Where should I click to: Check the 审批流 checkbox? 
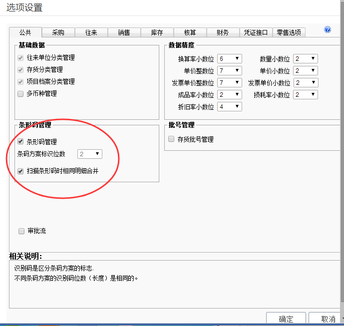coord(21,231)
